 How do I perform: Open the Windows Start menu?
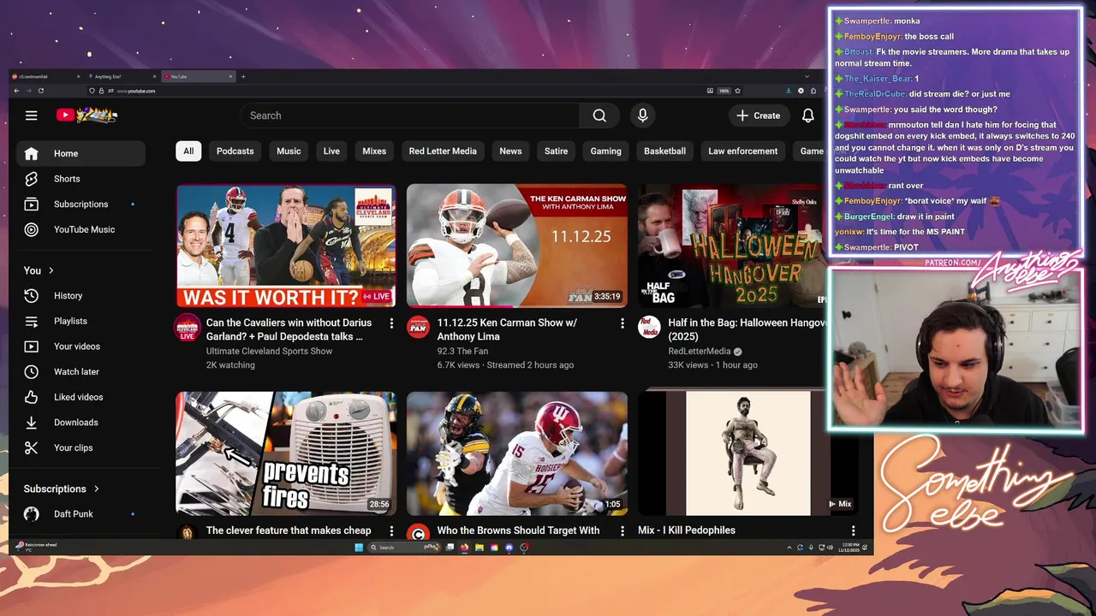(x=360, y=548)
